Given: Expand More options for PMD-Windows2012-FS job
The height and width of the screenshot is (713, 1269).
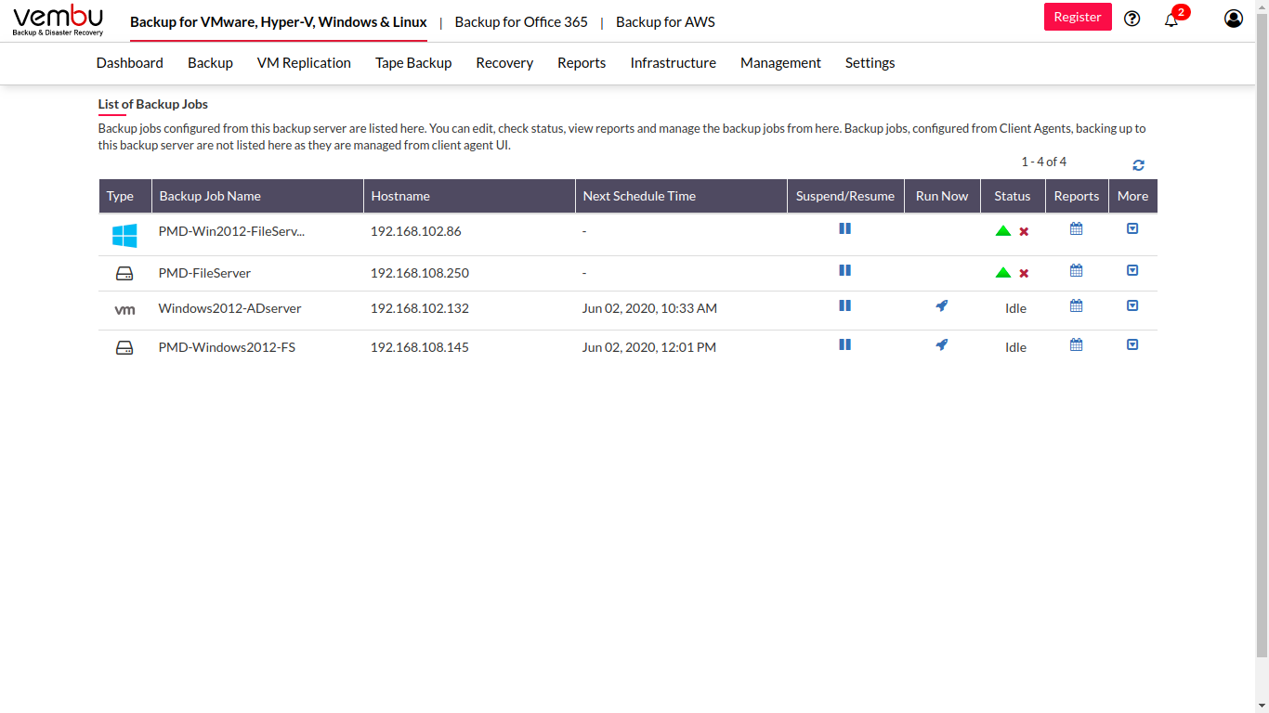Looking at the screenshot, I should (1132, 344).
